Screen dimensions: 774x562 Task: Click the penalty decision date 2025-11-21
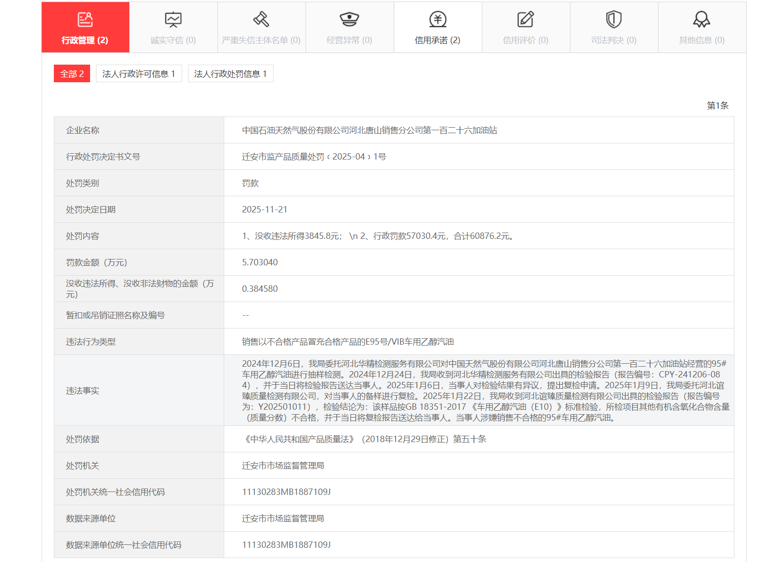coord(264,210)
